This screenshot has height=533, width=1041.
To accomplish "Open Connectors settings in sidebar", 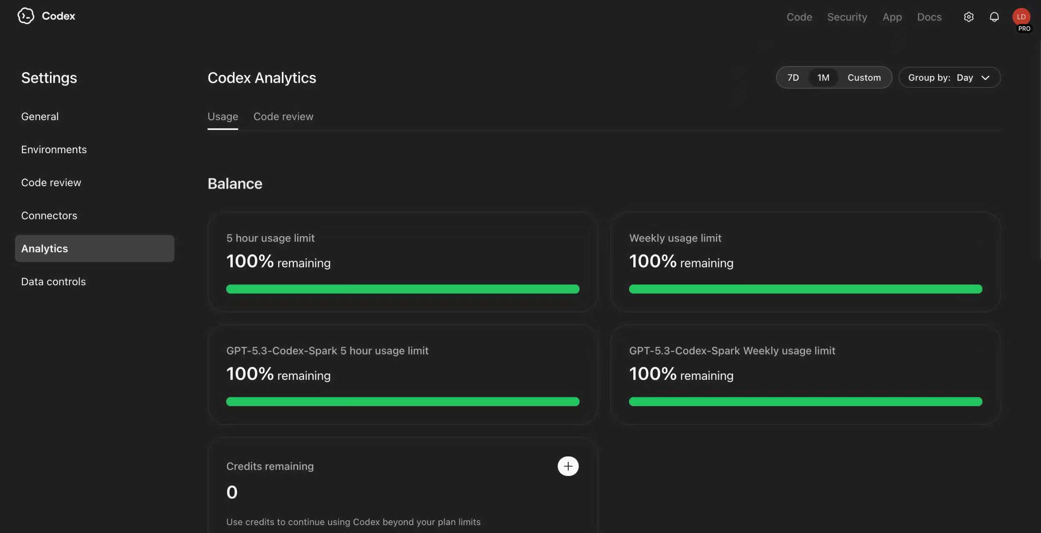I will point(49,216).
